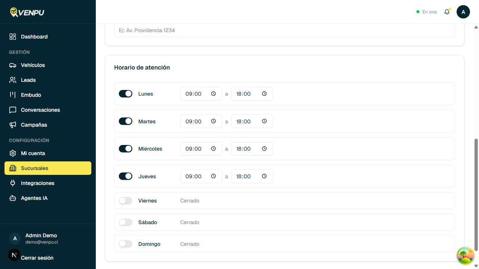
Task: Select the Conversaciones chat bubble icon
Action: (13, 110)
